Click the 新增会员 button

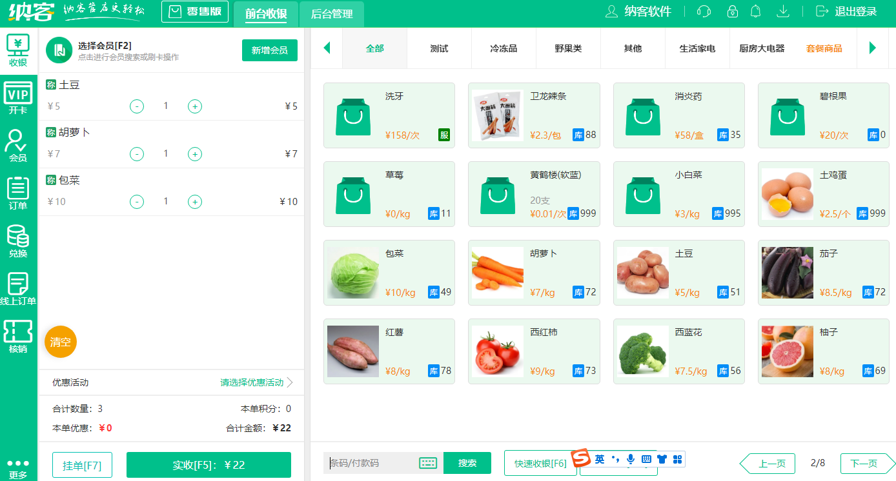coord(270,50)
